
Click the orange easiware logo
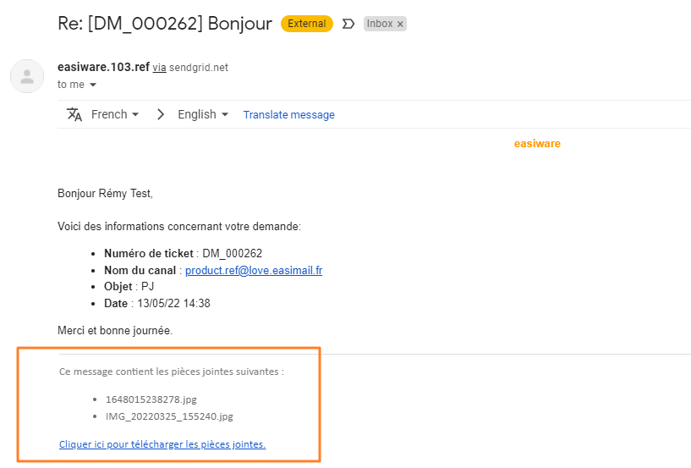537,144
